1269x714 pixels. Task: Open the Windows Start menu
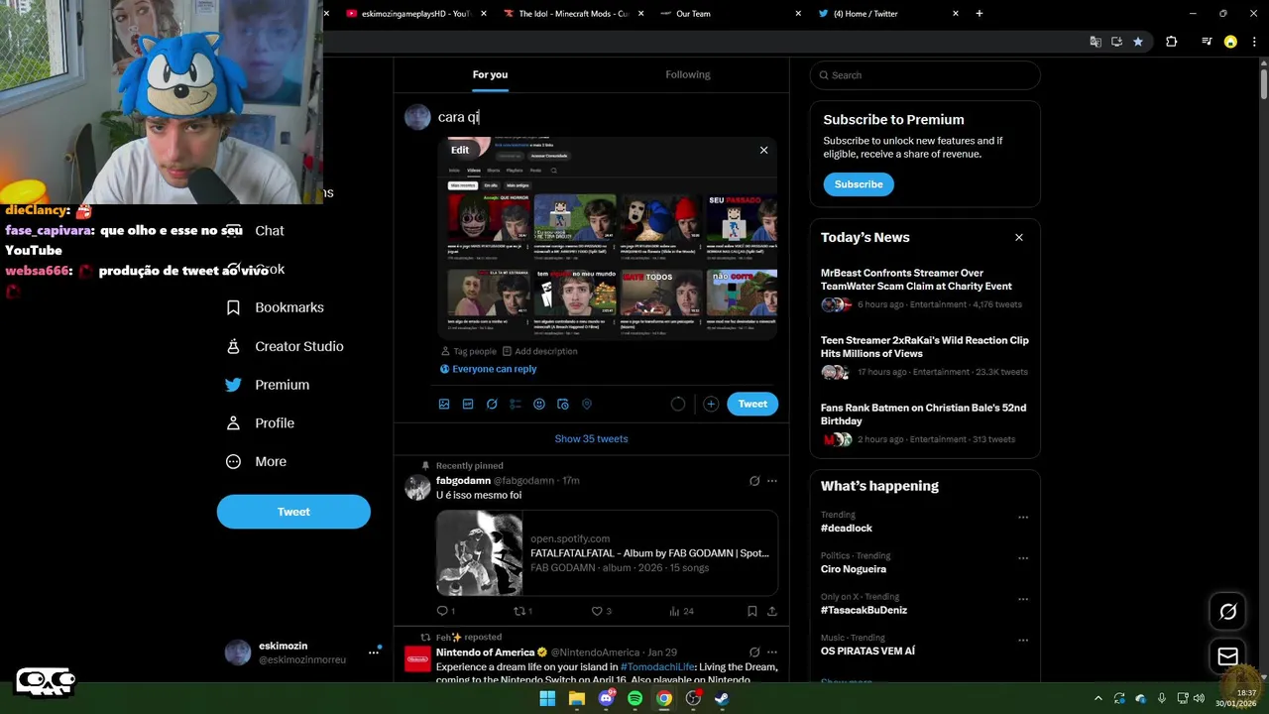click(x=547, y=698)
